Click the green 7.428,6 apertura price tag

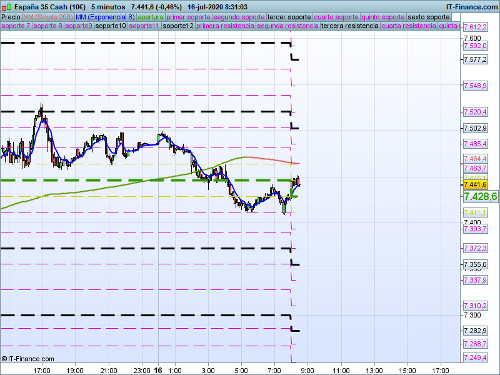pyautogui.click(x=480, y=196)
